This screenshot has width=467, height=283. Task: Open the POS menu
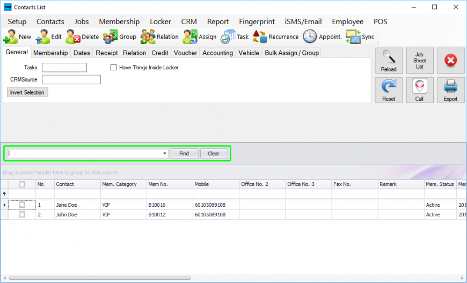click(x=381, y=21)
